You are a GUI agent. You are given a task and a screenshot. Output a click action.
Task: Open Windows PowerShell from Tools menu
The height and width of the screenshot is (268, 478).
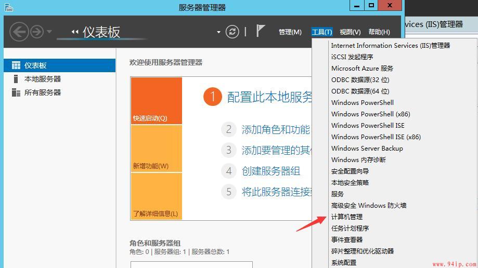363,103
